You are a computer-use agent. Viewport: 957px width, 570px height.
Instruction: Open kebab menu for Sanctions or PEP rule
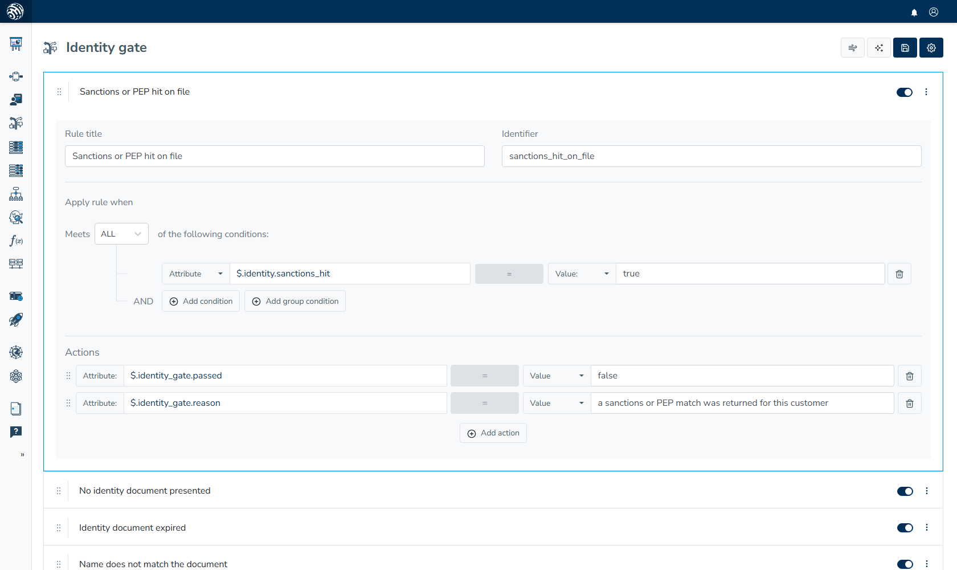point(926,92)
